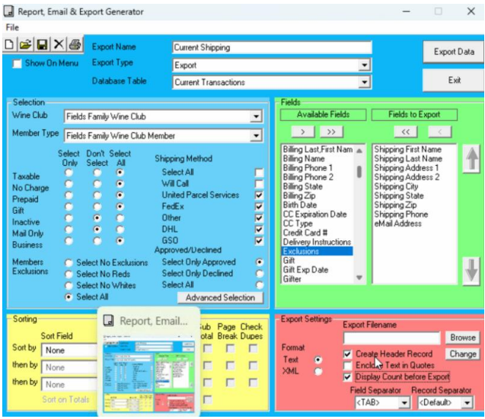Toggle the Show On Menu checkbox
Image resolution: width=485 pixels, height=419 pixels.
click(x=17, y=64)
